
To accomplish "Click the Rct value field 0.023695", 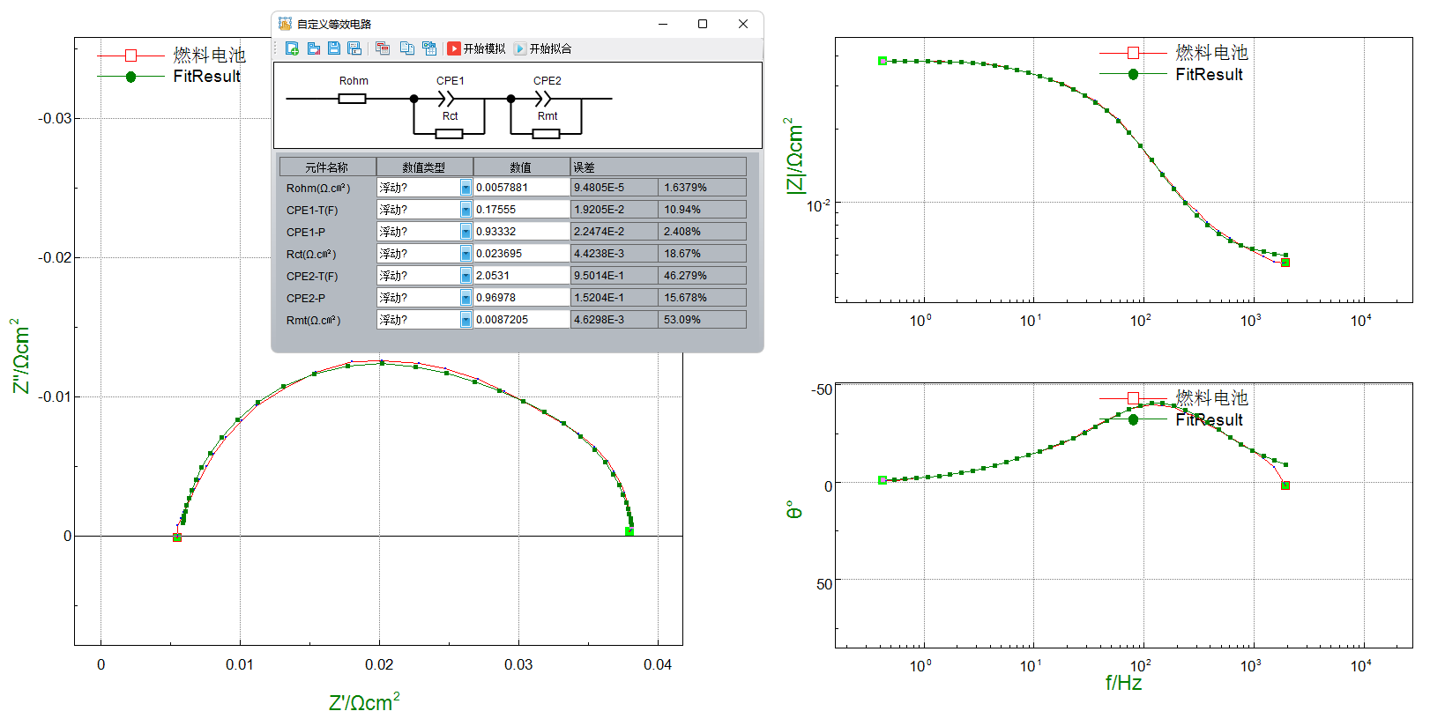I will tap(522, 254).
